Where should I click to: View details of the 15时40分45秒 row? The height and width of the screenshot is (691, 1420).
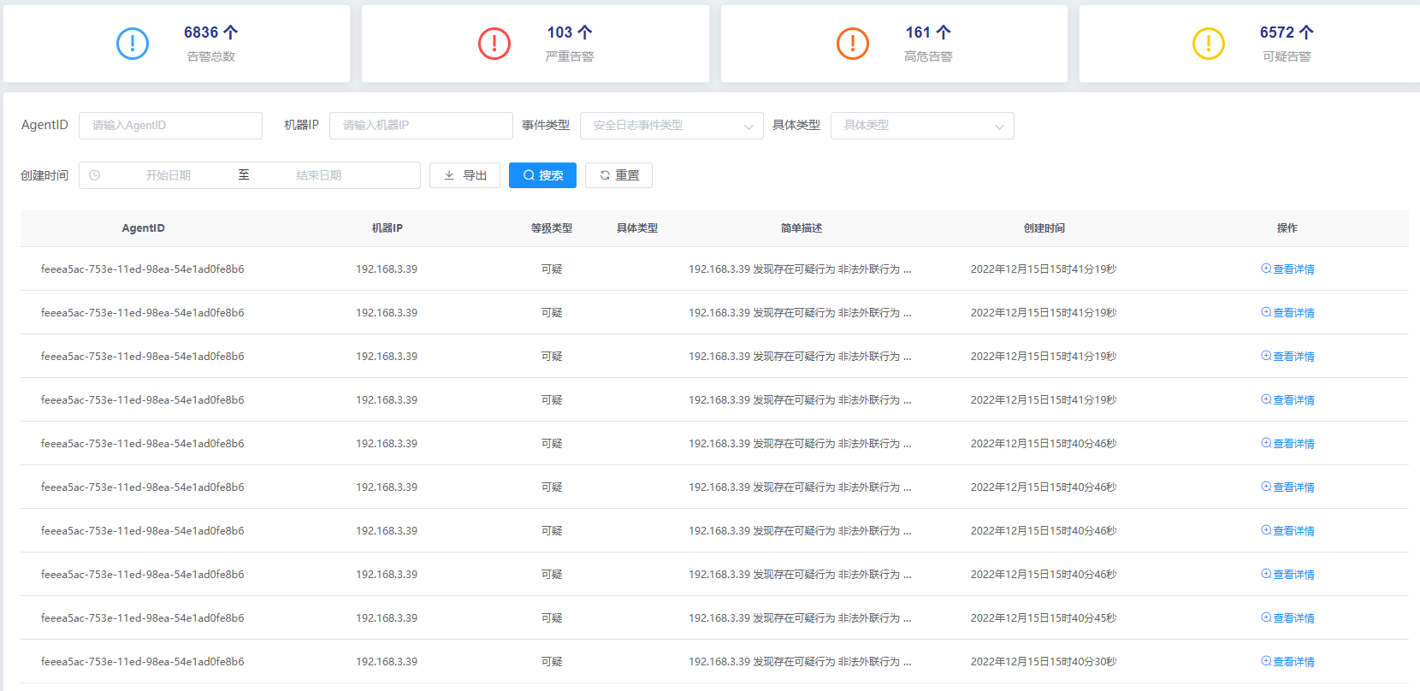(x=1287, y=617)
